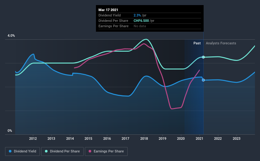The image size is (260, 161).
Task: Click the 0% y-axis label
Action: click(x=10, y=131)
